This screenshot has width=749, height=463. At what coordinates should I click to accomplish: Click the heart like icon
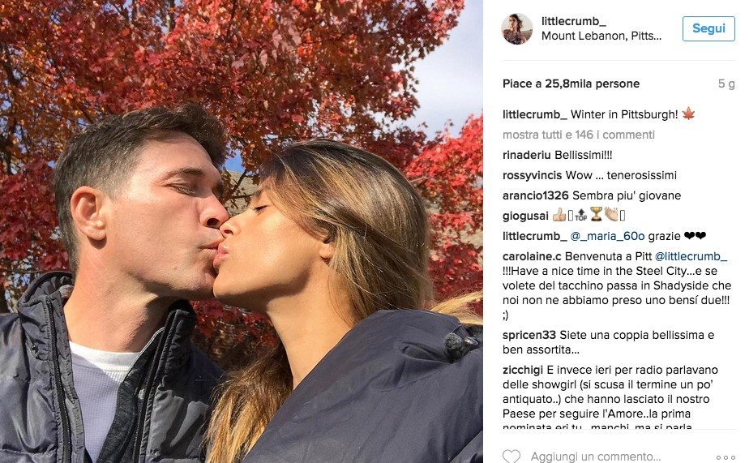coord(511,457)
